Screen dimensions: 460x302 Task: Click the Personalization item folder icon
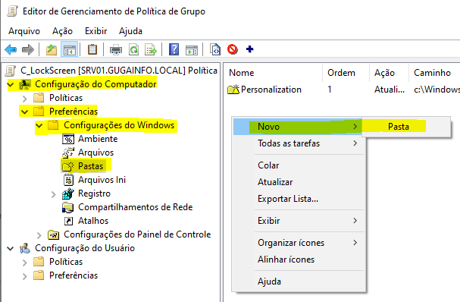coord(233,90)
